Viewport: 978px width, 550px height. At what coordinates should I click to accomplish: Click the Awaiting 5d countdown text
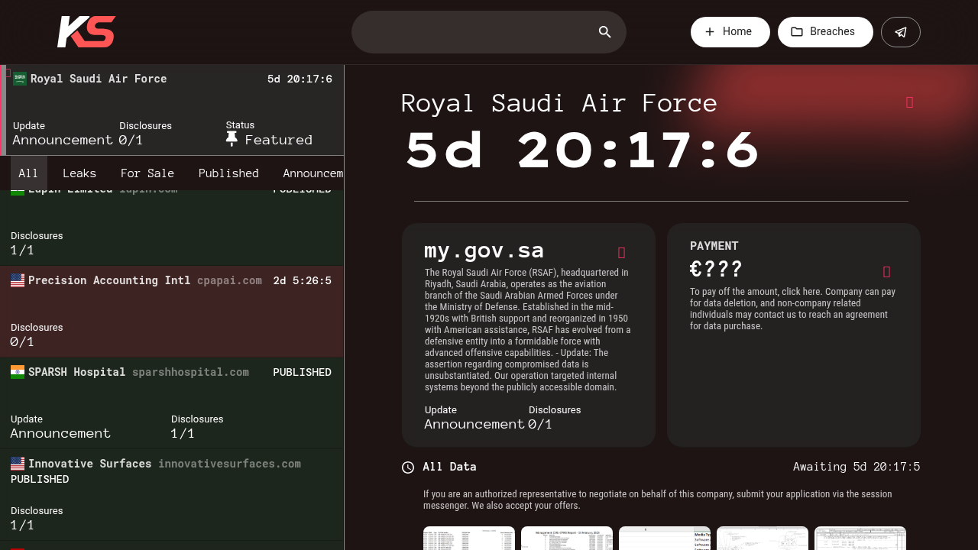(857, 467)
